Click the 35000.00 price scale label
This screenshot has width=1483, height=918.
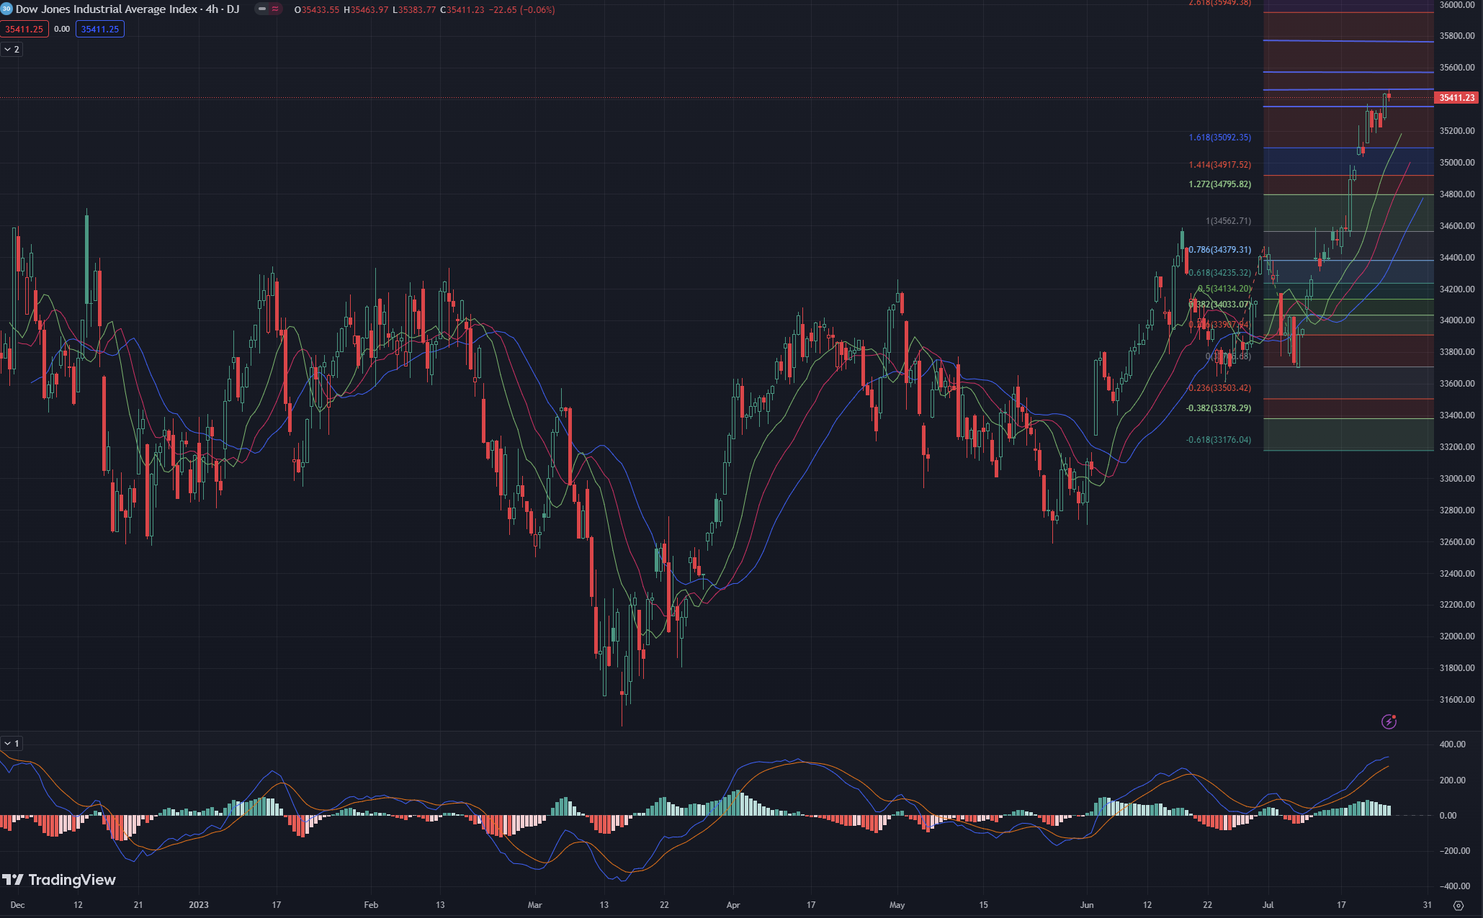point(1456,163)
